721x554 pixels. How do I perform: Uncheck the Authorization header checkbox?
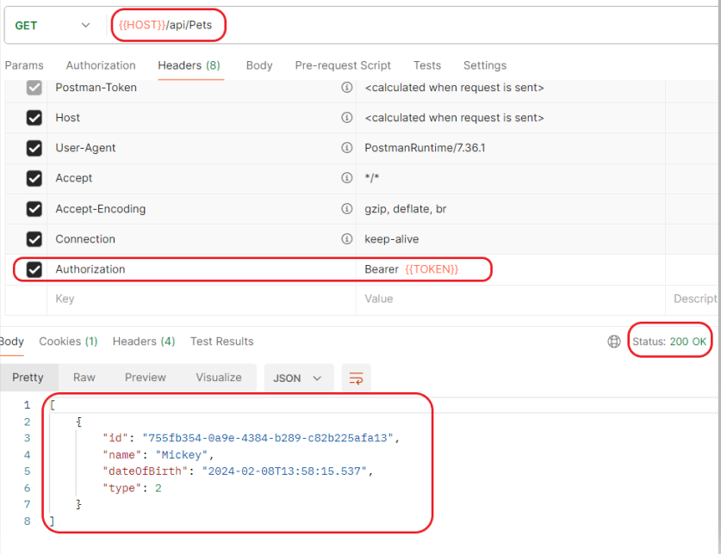click(34, 269)
